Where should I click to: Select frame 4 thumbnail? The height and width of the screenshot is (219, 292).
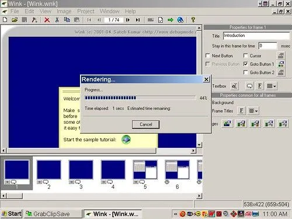[113, 169]
